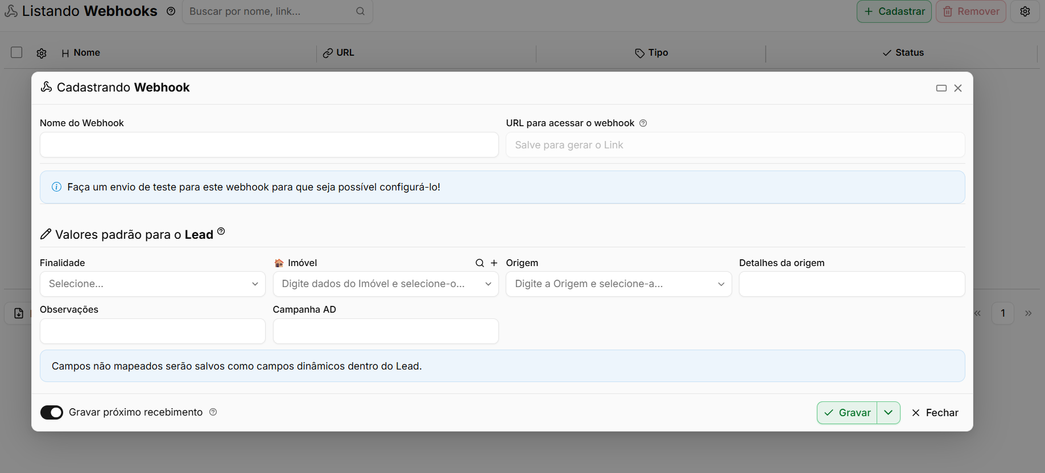Open the Finalidade dropdown

point(152,284)
